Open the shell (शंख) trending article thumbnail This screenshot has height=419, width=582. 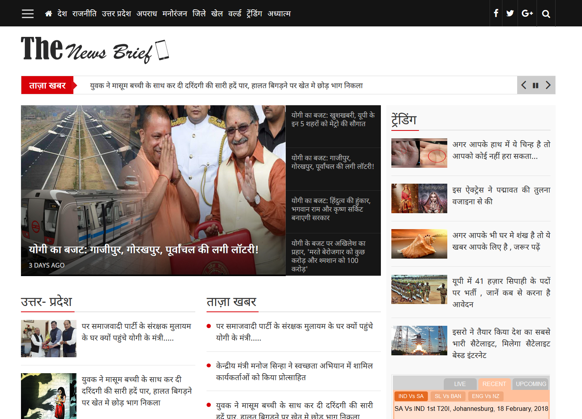click(x=419, y=244)
